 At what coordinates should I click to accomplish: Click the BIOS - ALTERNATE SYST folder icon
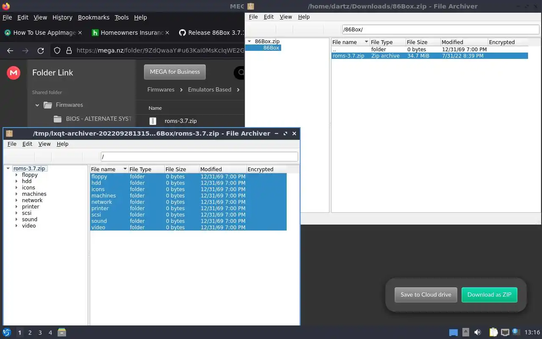pos(58,119)
